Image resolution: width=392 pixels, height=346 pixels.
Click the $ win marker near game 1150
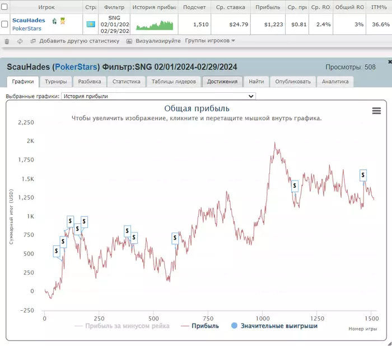295,186
